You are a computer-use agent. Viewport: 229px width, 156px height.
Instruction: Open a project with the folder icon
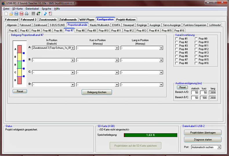(11, 14)
